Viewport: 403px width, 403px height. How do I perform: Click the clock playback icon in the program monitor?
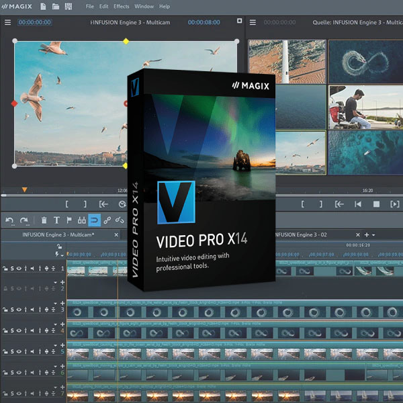pos(123,204)
